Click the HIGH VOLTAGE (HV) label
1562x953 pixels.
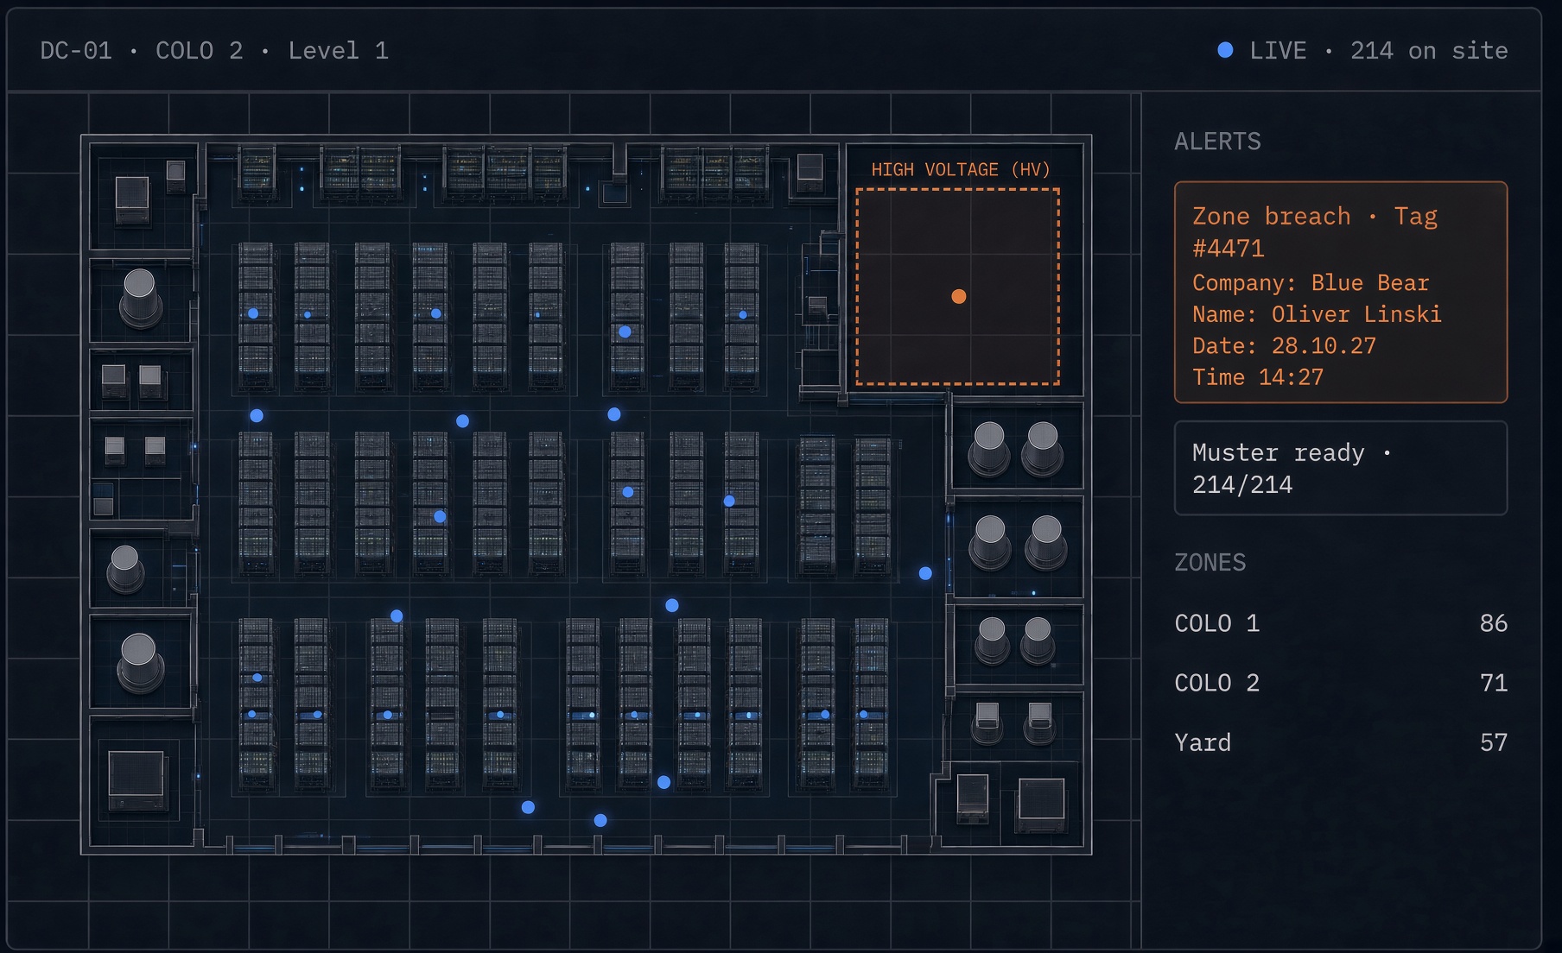point(961,169)
